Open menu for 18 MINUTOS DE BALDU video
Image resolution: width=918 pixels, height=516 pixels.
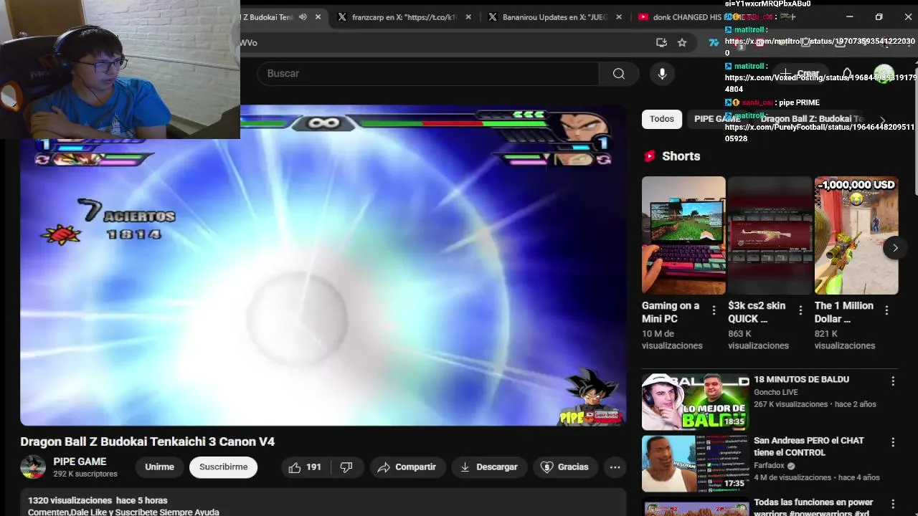pyautogui.click(x=893, y=381)
